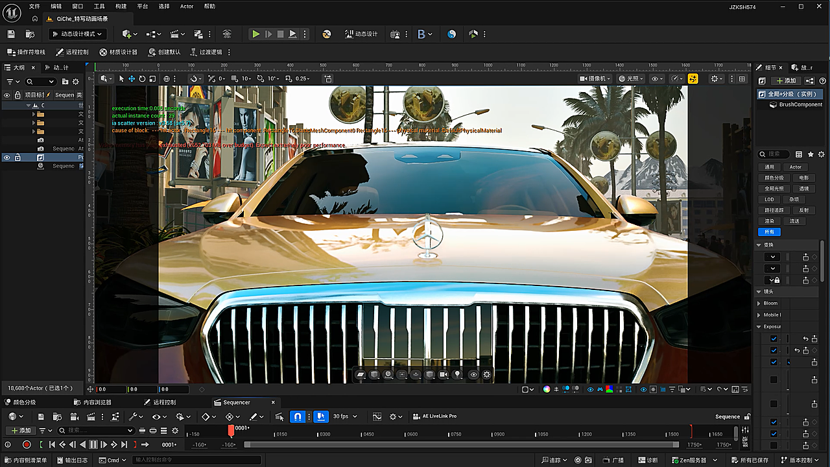
Task: Click the 动态设计 toolbar button
Action: [360, 34]
